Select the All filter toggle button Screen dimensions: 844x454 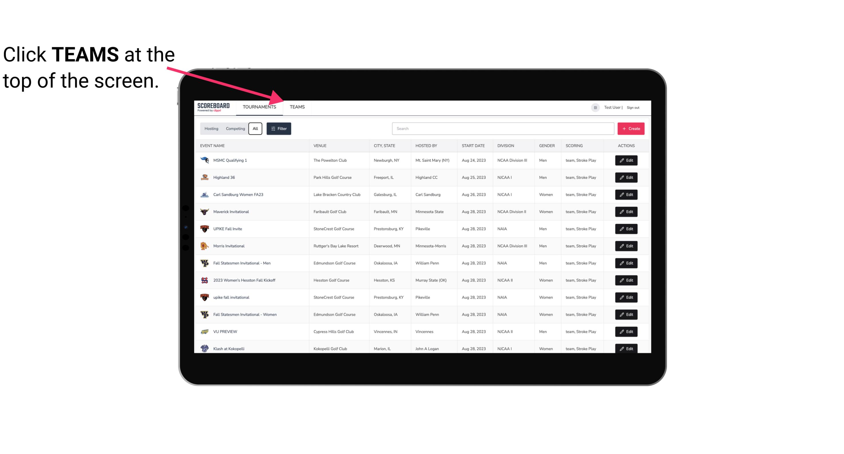tap(255, 129)
